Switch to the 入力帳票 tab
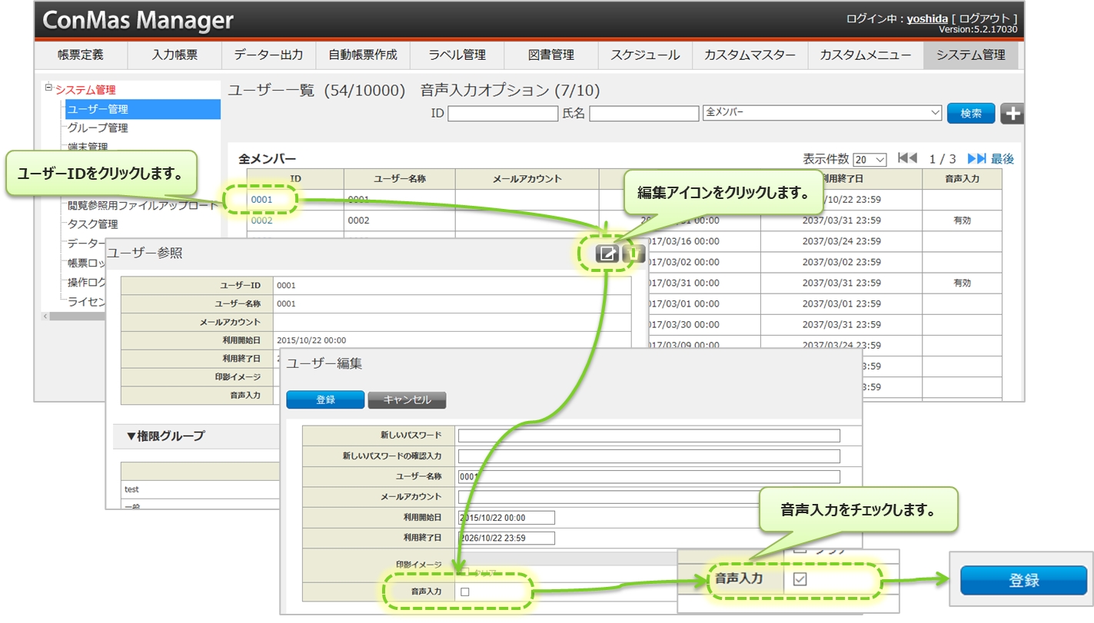The image size is (1094, 623). [175, 55]
